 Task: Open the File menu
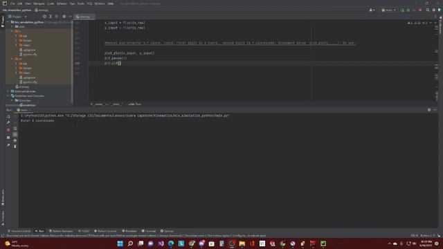click(x=12, y=3)
